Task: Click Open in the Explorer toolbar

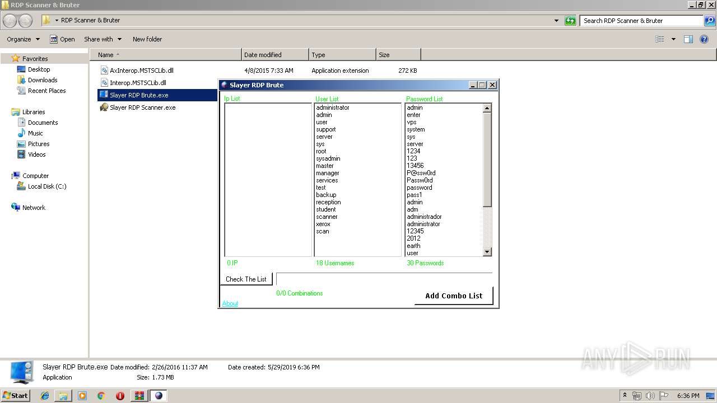Action: 62,39
